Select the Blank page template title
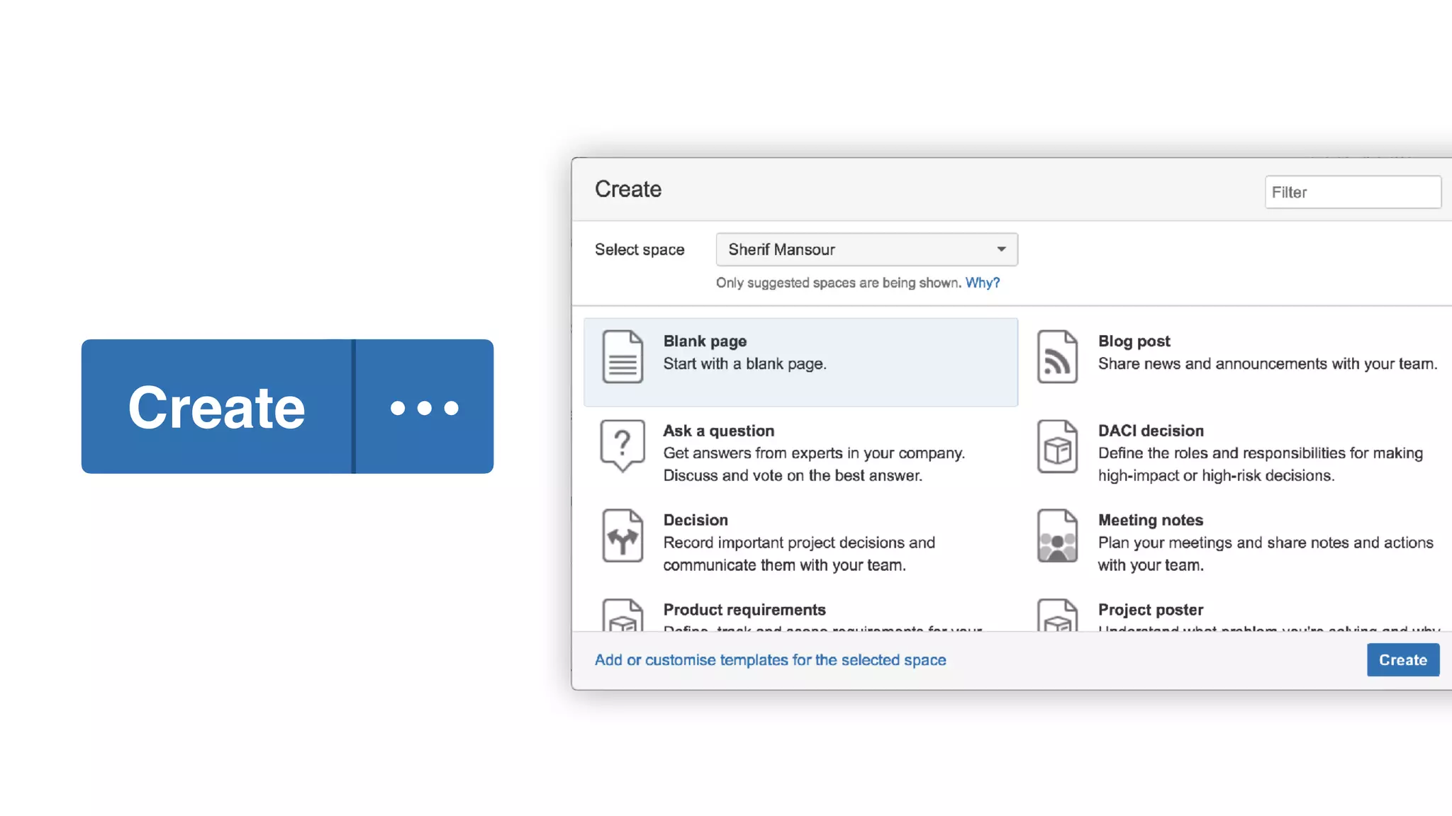 705,341
